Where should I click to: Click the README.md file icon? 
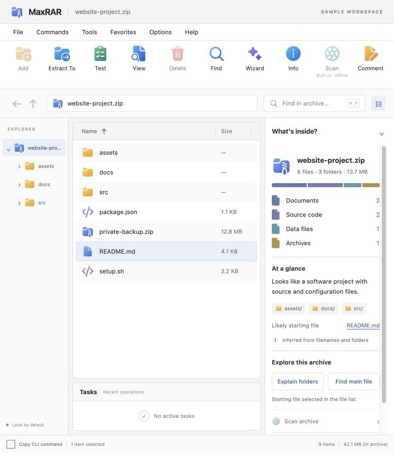88,251
